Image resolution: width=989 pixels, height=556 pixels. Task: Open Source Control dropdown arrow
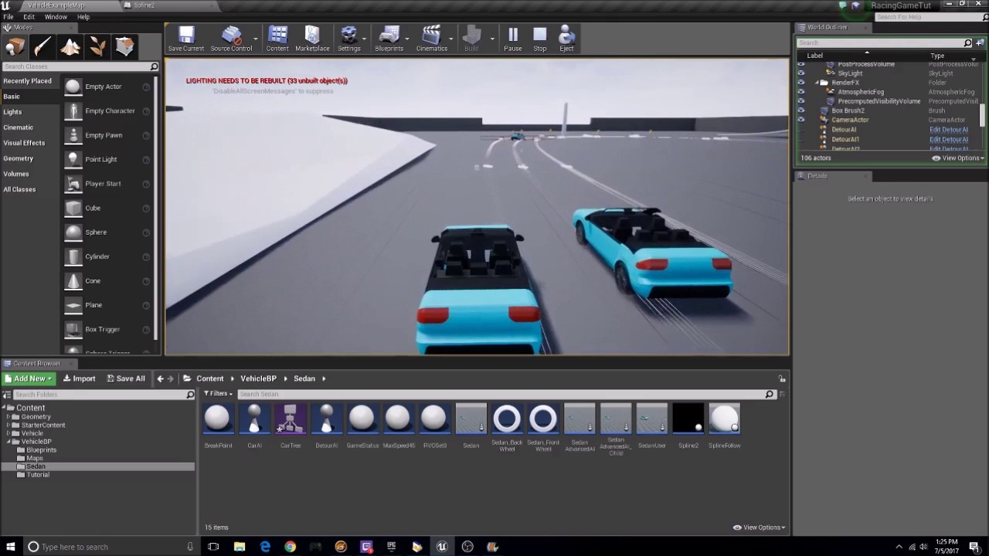[256, 39]
